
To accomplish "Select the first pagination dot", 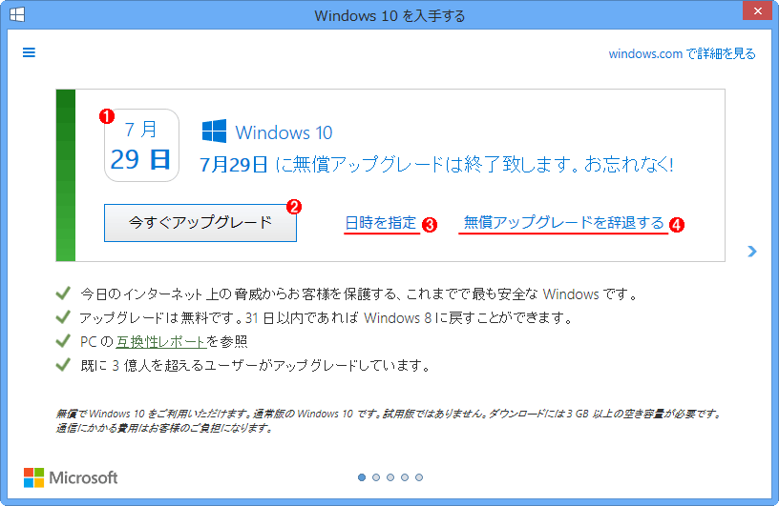I will pos(362,477).
